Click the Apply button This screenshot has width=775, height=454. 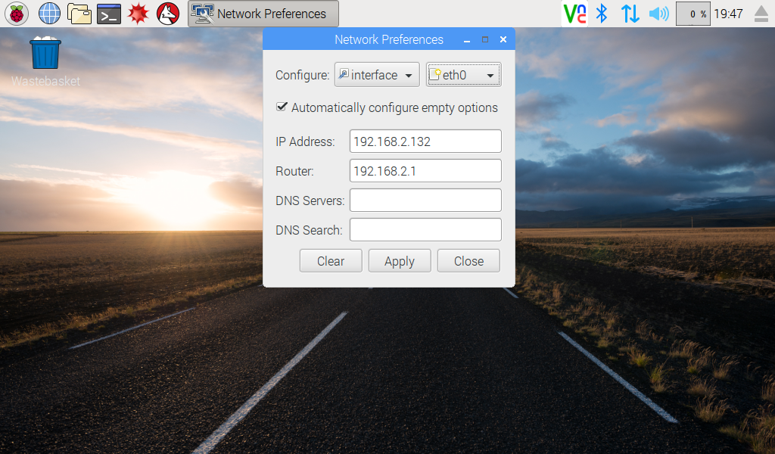(400, 261)
